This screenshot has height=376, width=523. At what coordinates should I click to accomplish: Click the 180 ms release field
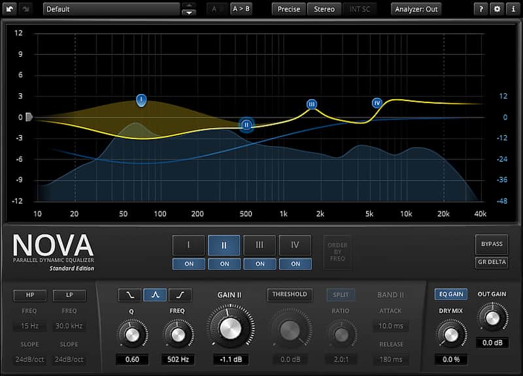pos(390,359)
